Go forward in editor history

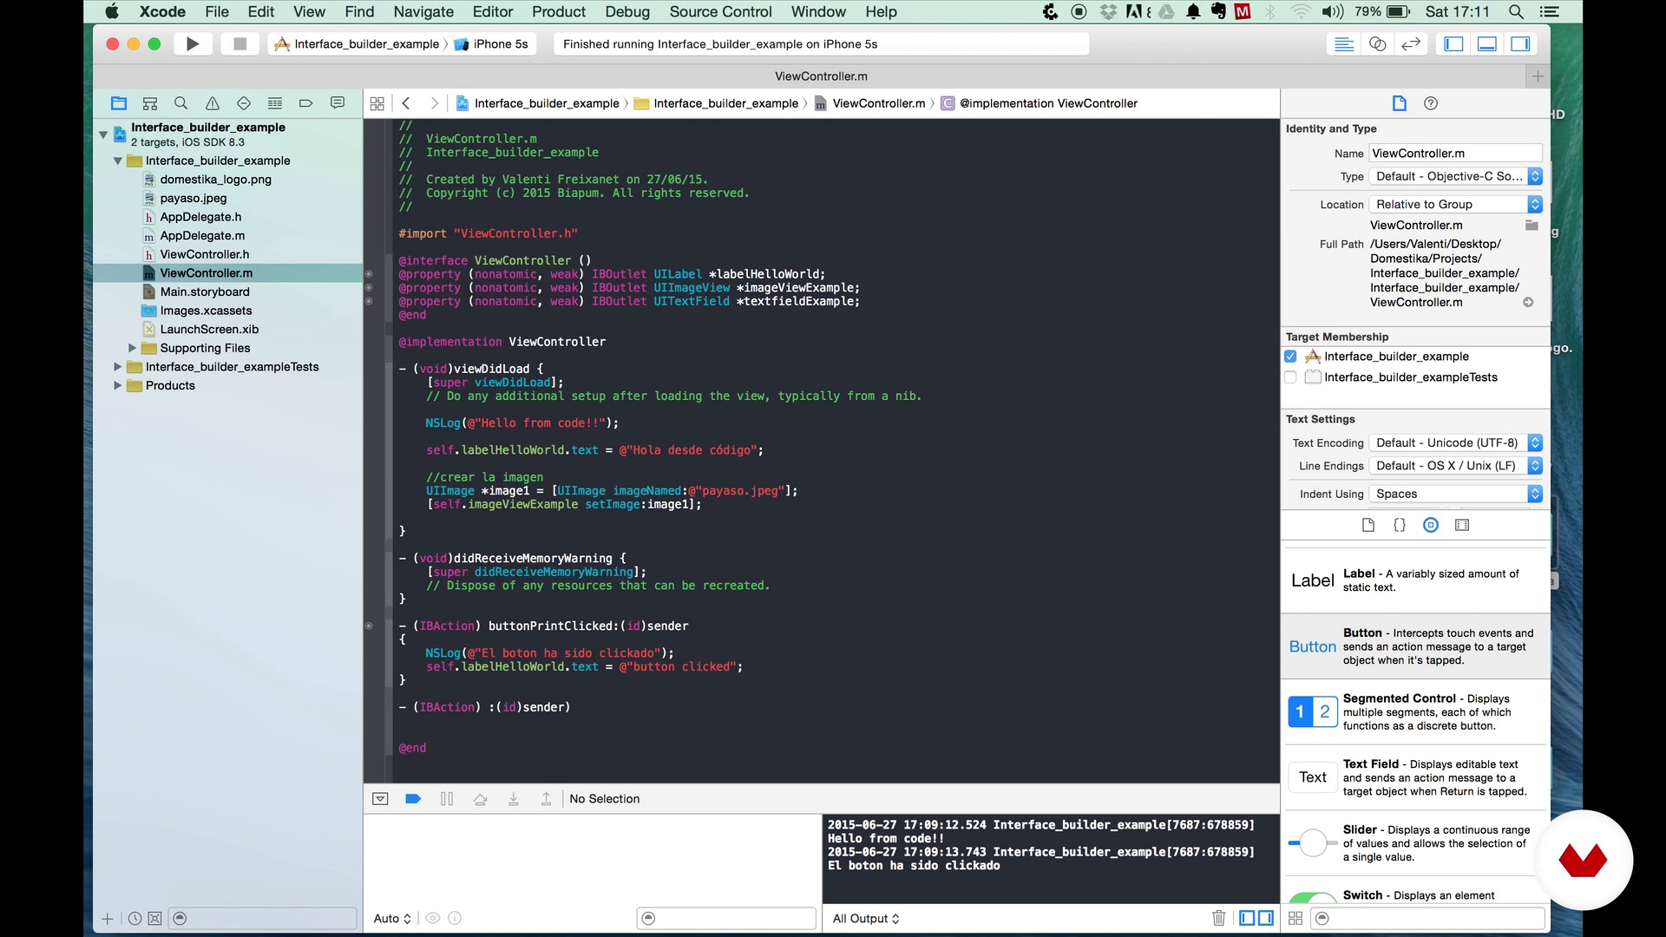click(x=434, y=103)
